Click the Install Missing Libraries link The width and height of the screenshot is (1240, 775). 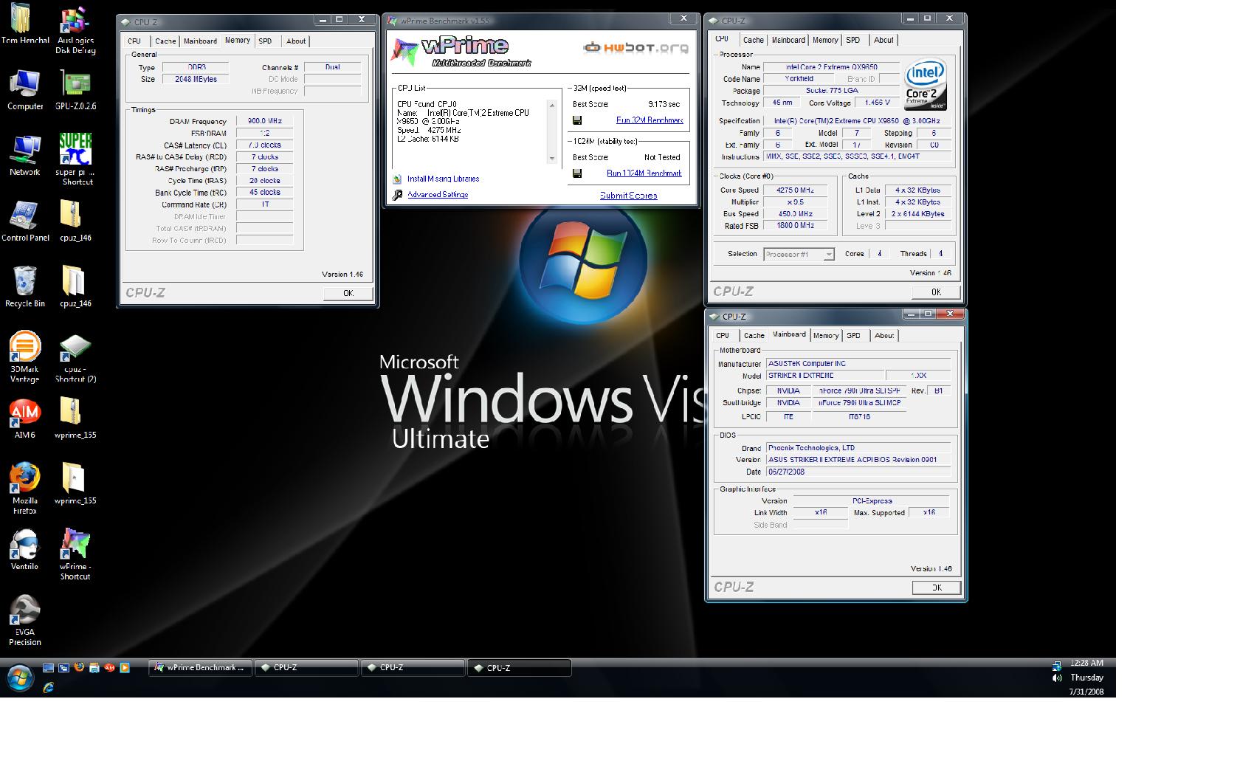click(x=443, y=179)
